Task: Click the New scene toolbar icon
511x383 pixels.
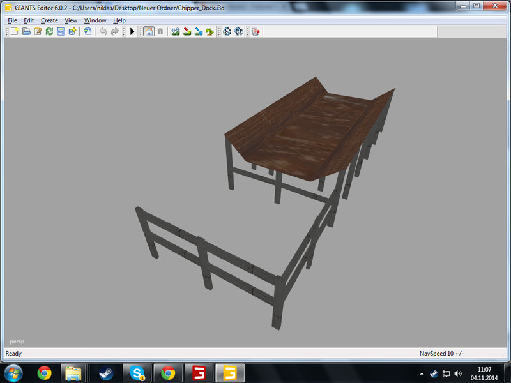Action: point(15,31)
